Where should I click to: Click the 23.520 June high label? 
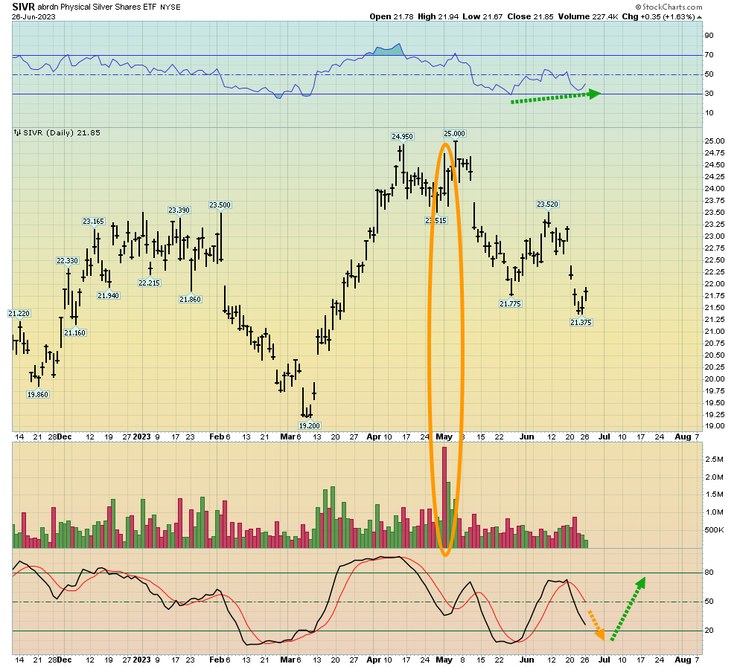[548, 204]
